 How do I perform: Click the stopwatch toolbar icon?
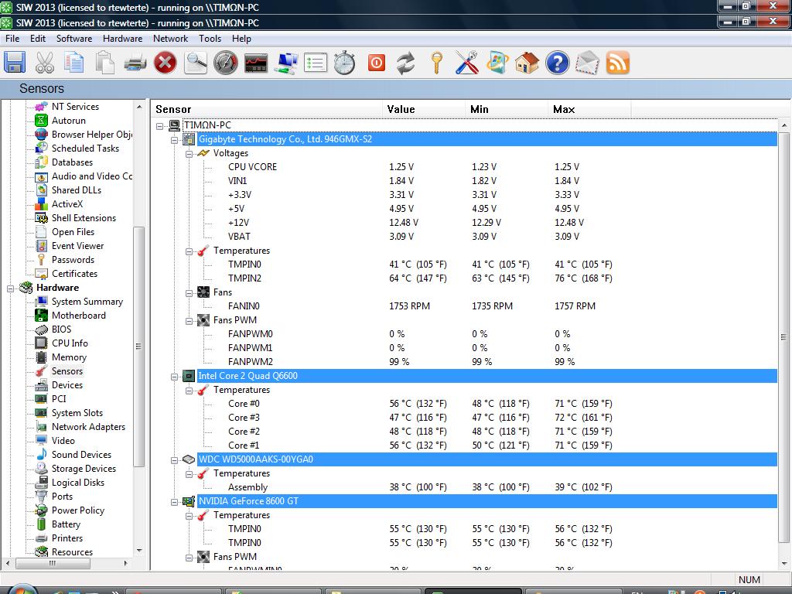(x=345, y=63)
